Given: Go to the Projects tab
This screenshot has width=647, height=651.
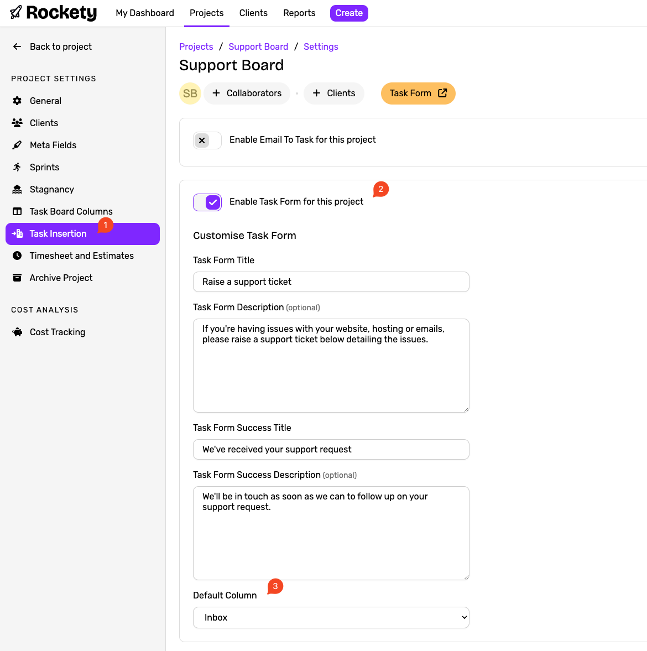Looking at the screenshot, I should click(x=207, y=13).
